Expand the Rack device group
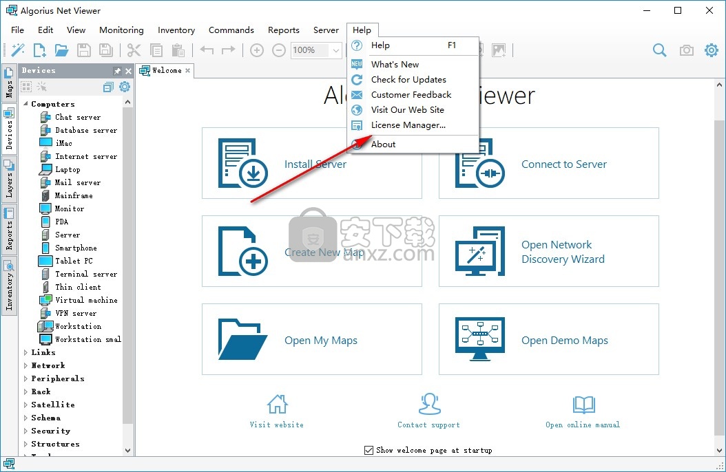This screenshot has height=472, width=726. click(25, 391)
